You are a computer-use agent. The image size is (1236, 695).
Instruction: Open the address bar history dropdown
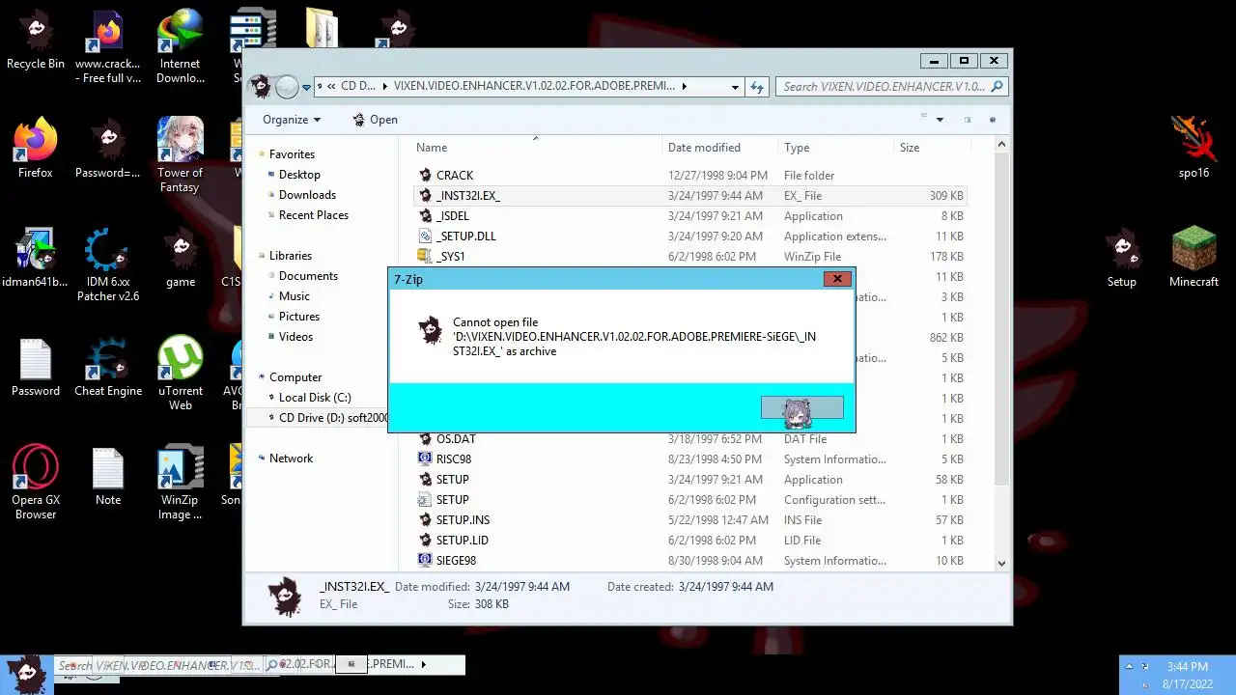pyautogui.click(x=735, y=86)
